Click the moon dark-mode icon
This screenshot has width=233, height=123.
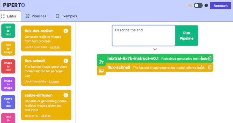point(206,5)
